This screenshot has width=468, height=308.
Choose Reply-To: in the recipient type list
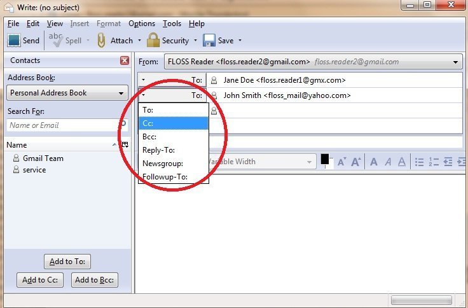174,150
